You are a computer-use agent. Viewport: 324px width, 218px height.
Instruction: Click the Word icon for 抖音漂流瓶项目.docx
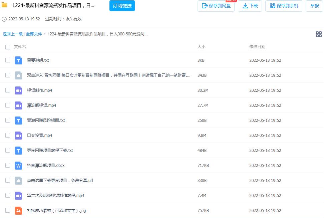point(18,166)
